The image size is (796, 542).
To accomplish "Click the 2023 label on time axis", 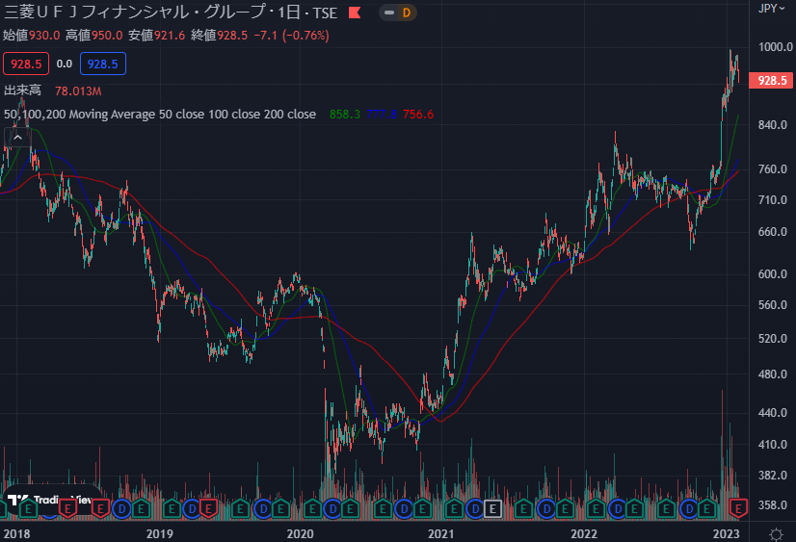I will click(x=725, y=533).
